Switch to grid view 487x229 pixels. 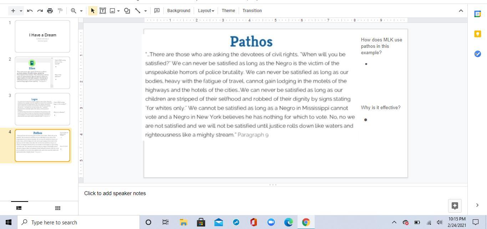point(58,208)
